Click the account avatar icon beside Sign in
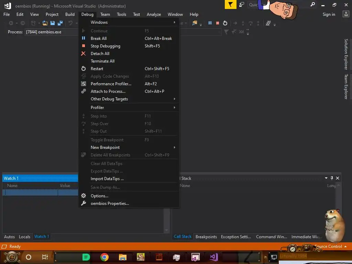 pos(346,14)
